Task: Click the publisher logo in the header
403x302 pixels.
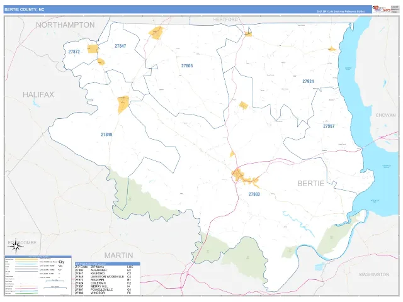Action: pos(382,9)
